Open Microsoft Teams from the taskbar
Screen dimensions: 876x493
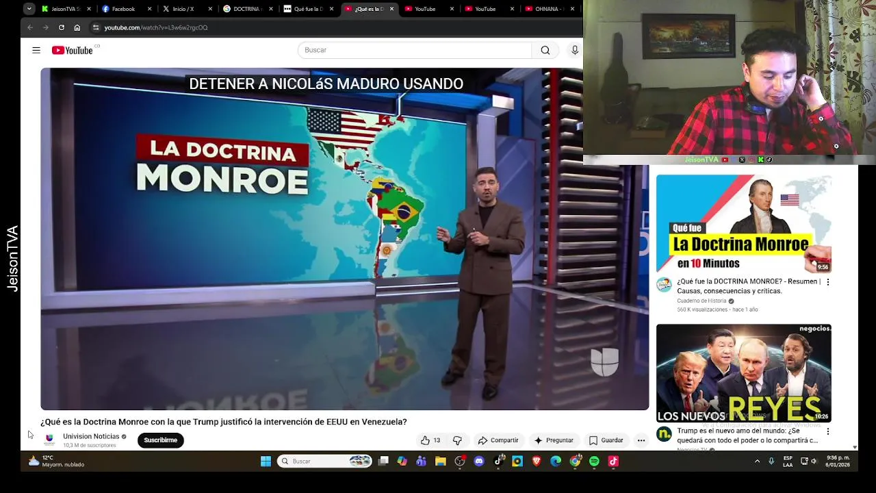click(422, 462)
